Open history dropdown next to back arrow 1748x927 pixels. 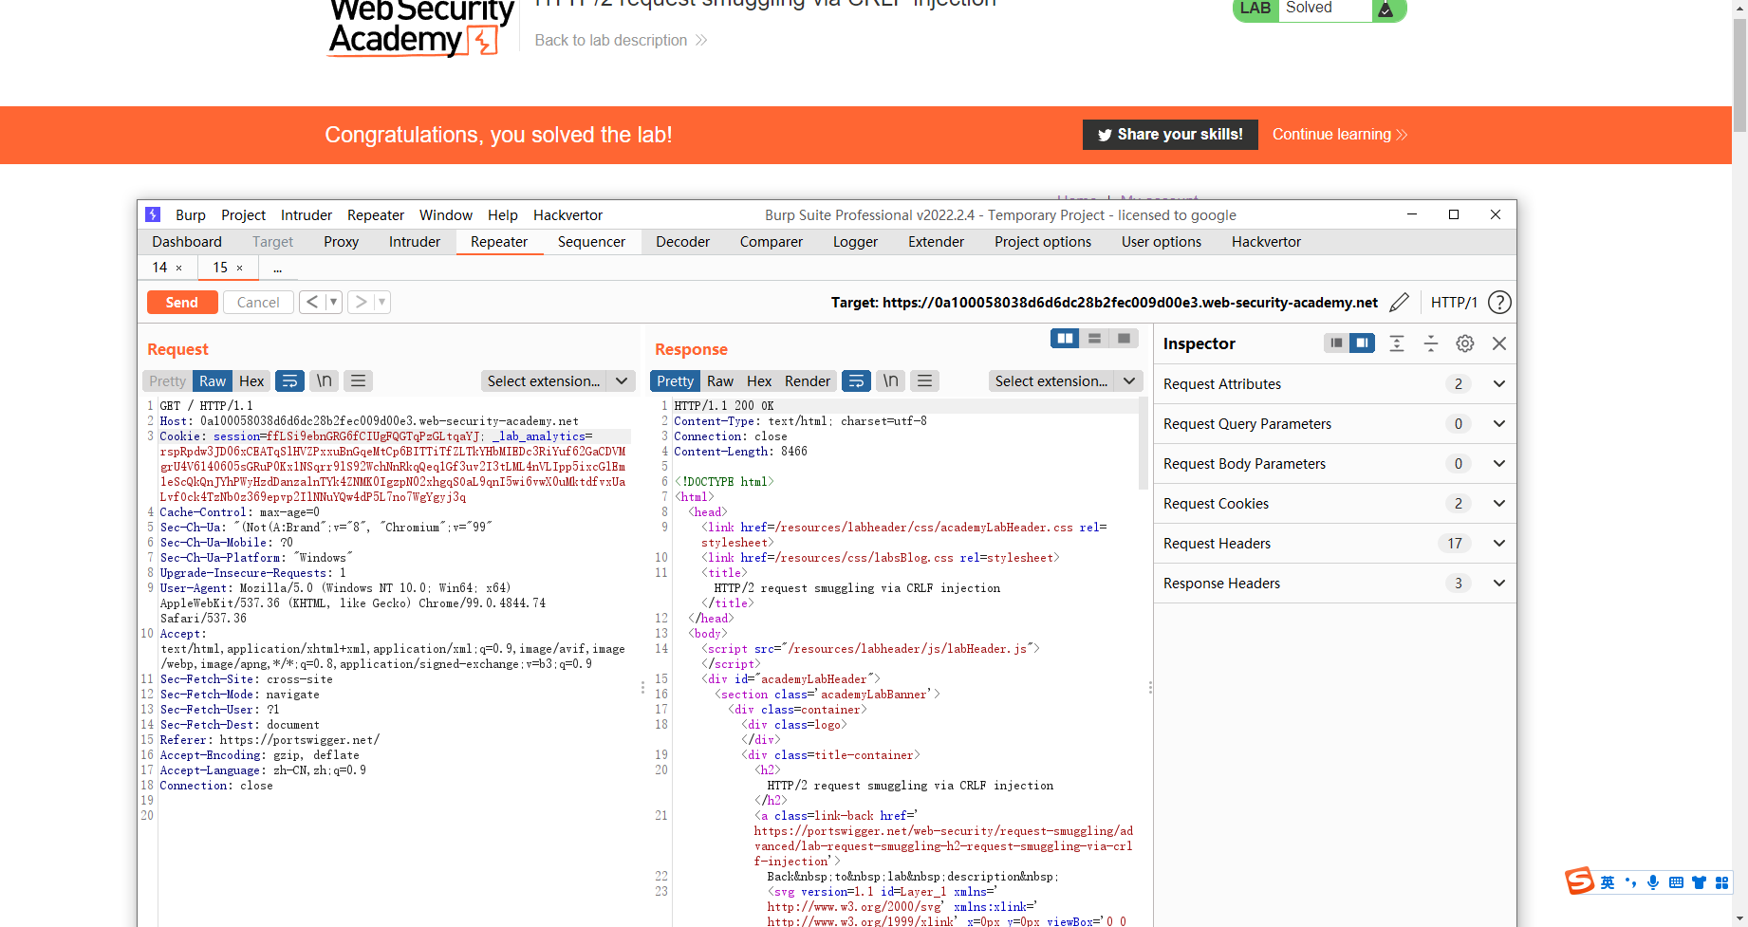coord(333,302)
